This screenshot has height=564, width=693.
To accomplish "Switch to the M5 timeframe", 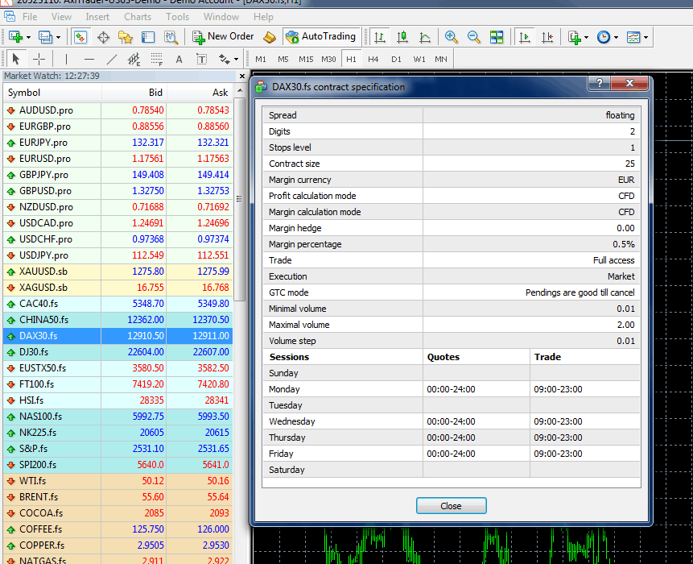I will click(283, 60).
